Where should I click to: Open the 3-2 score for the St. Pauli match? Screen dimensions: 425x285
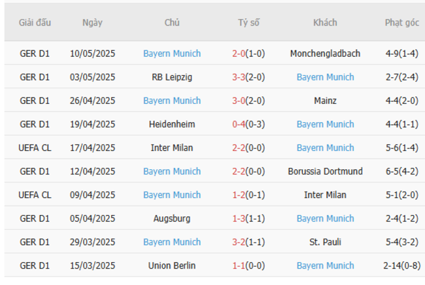pyautogui.click(x=240, y=242)
